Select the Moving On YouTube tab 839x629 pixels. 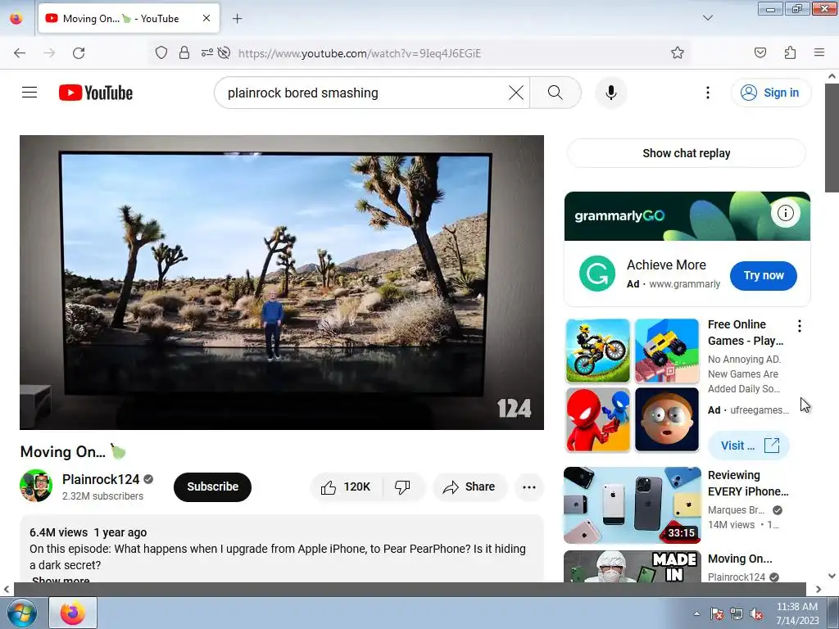[x=129, y=18]
